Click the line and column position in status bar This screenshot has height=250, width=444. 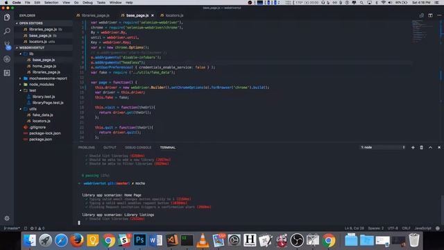[354, 228]
